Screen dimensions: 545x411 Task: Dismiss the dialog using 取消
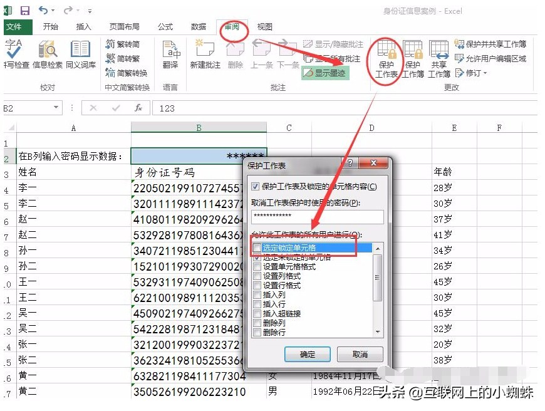tap(360, 354)
